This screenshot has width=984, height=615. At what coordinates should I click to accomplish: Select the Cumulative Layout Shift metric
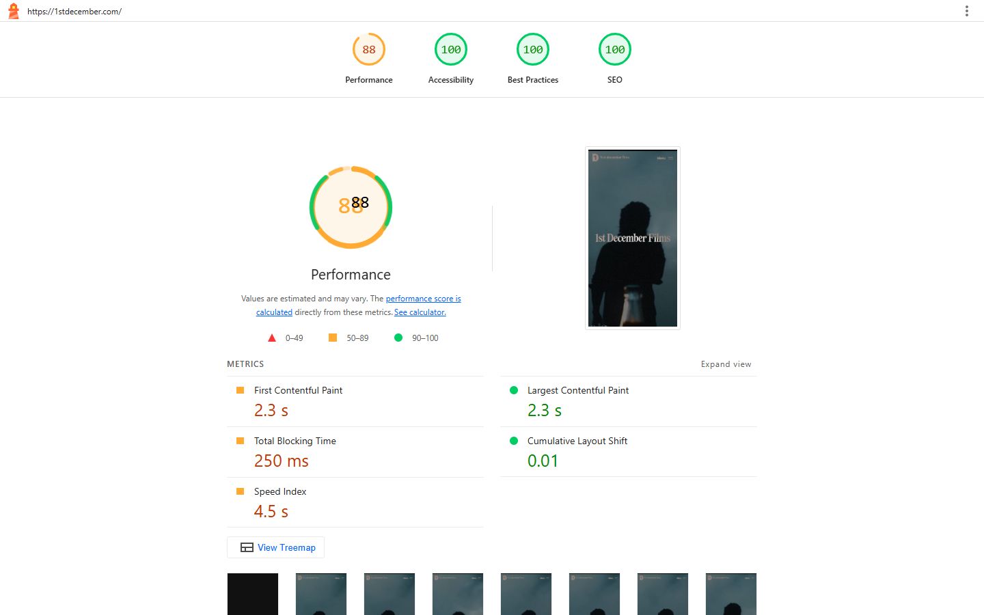pyautogui.click(x=629, y=452)
